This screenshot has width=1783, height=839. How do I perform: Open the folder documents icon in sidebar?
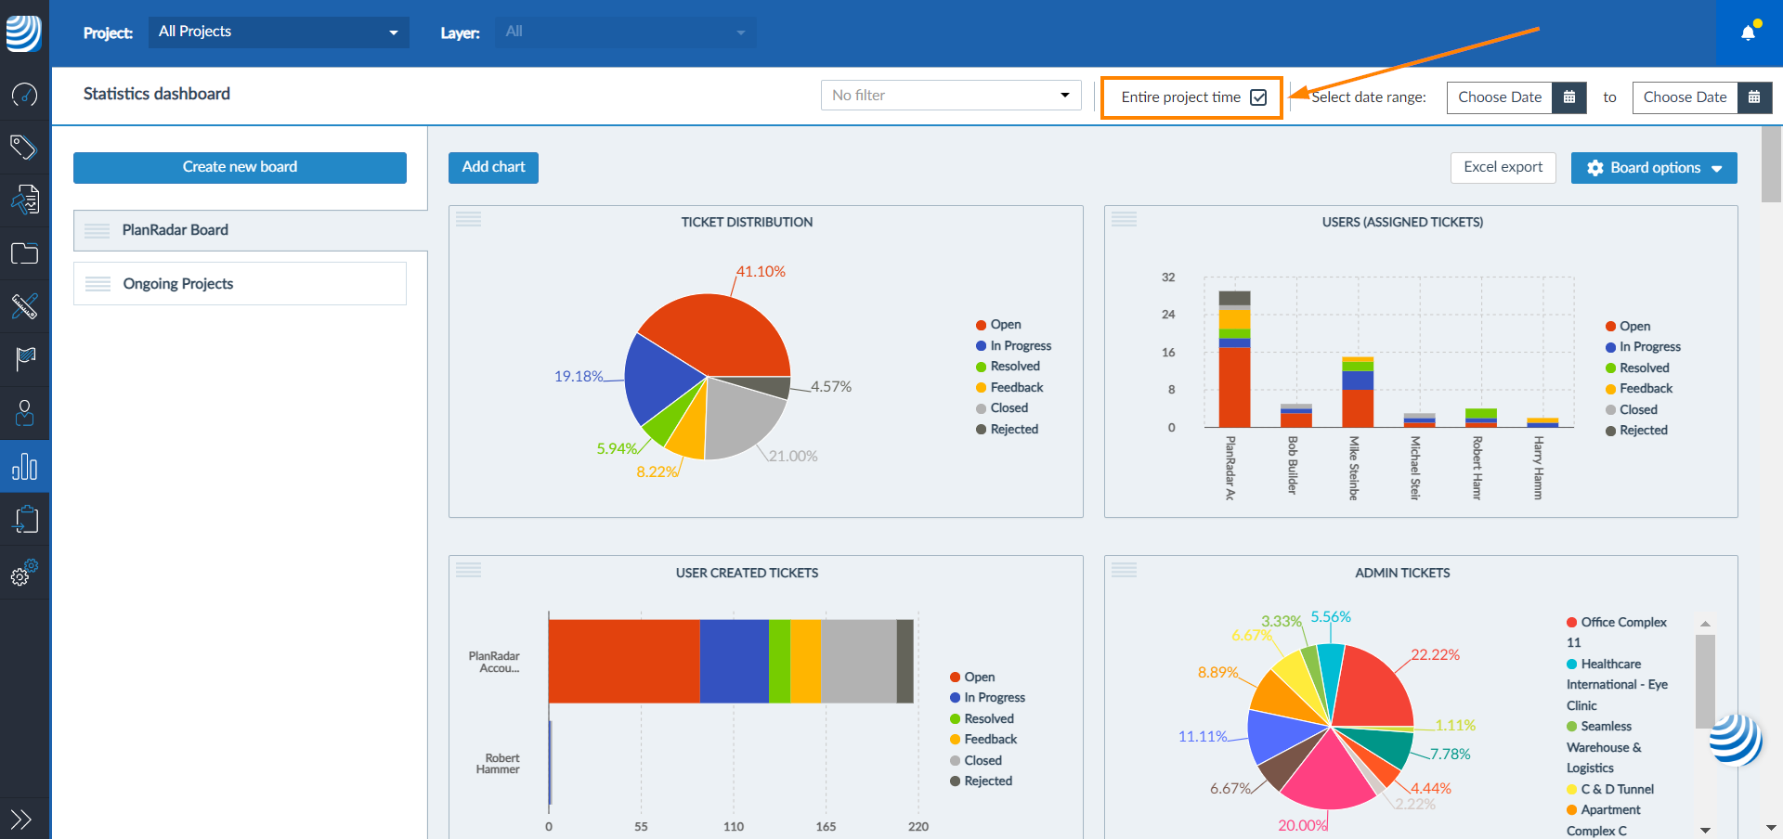(x=24, y=253)
